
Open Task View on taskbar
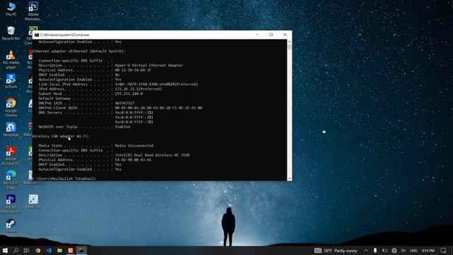pyautogui.click(x=26, y=250)
